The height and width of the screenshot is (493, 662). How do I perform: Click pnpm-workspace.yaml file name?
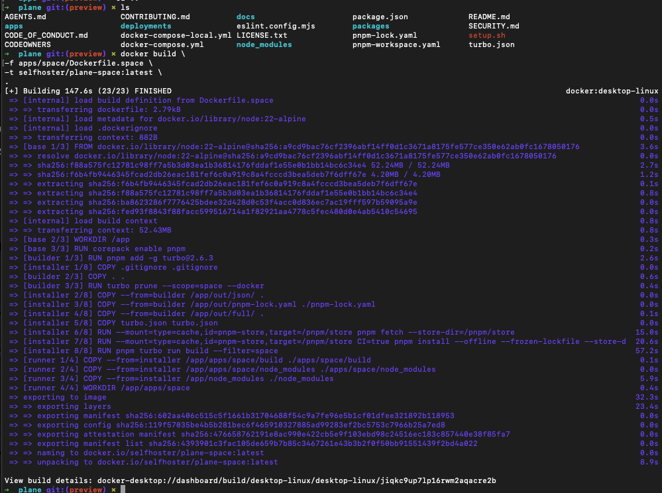coord(396,45)
